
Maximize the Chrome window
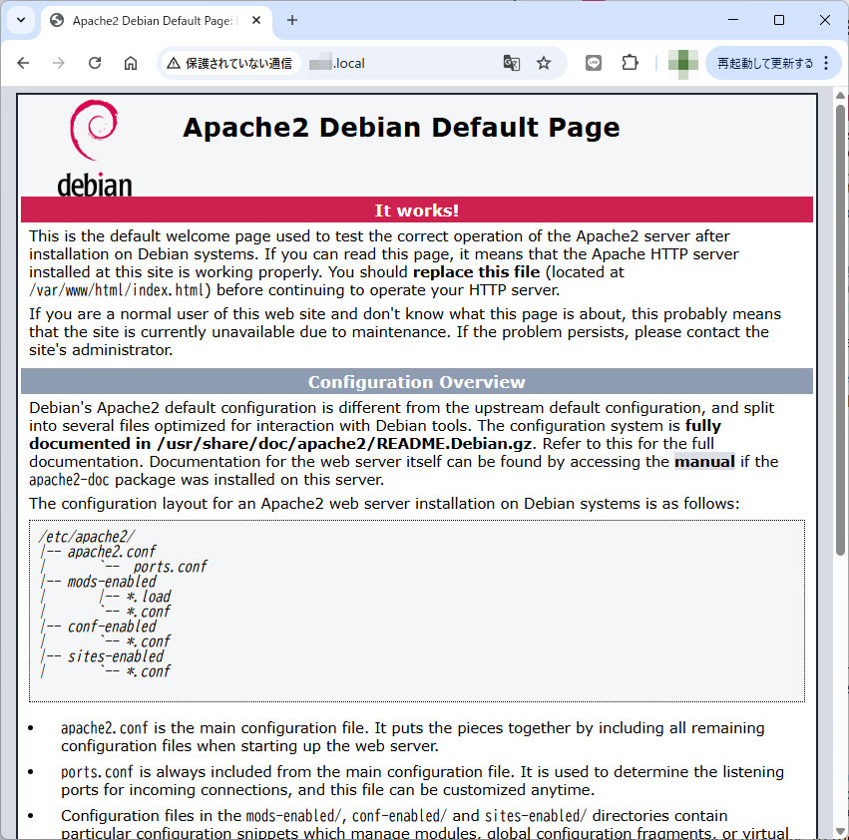click(x=779, y=20)
